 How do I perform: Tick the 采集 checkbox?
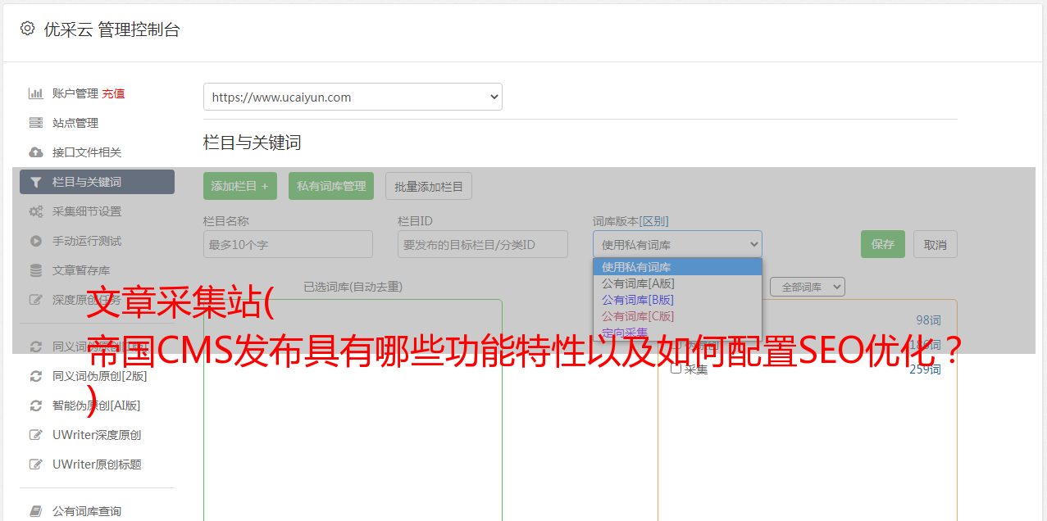click(676, 369)
